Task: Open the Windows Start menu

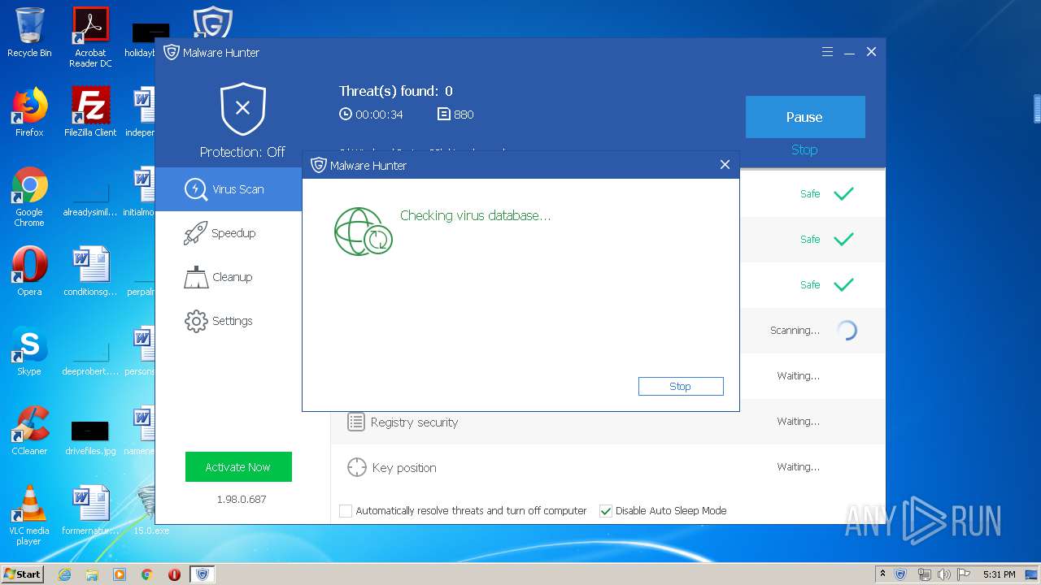Action: coord(23,574)
